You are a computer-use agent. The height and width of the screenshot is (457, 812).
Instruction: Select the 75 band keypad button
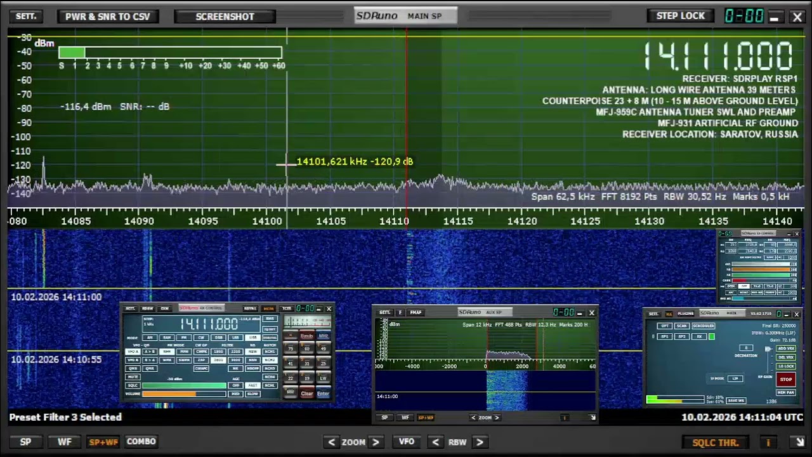point(291,348)
